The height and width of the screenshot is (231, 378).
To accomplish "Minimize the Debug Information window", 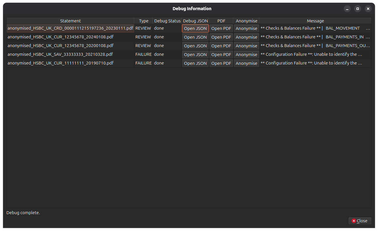I will click(x=347, y=9).
